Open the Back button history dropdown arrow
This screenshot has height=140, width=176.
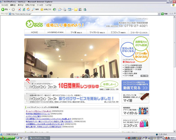coord(10,10)
